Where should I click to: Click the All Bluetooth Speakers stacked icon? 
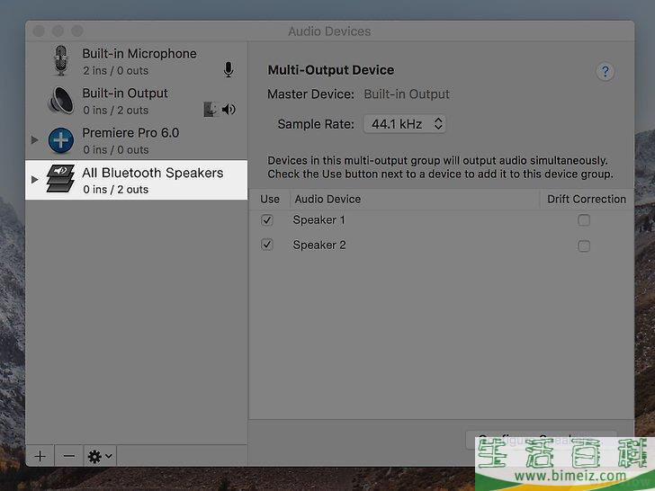tap(60, 178)
